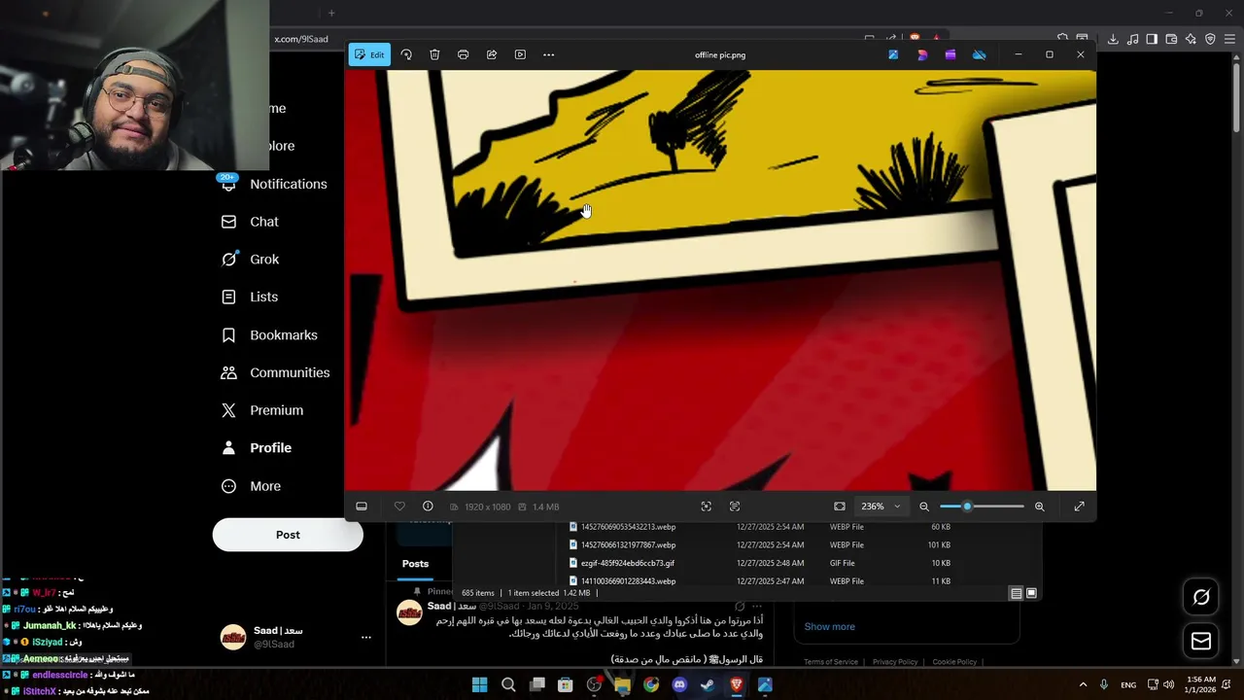Toggle the filmstrip in Photos bottom bar
This screenshot has height=700, width=1244.
pos(362,507)
